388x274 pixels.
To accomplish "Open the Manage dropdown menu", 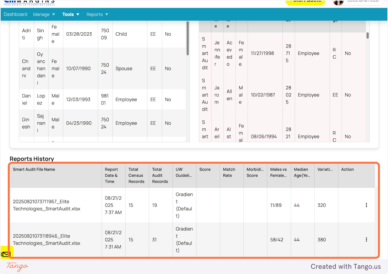I will [44, 14].
